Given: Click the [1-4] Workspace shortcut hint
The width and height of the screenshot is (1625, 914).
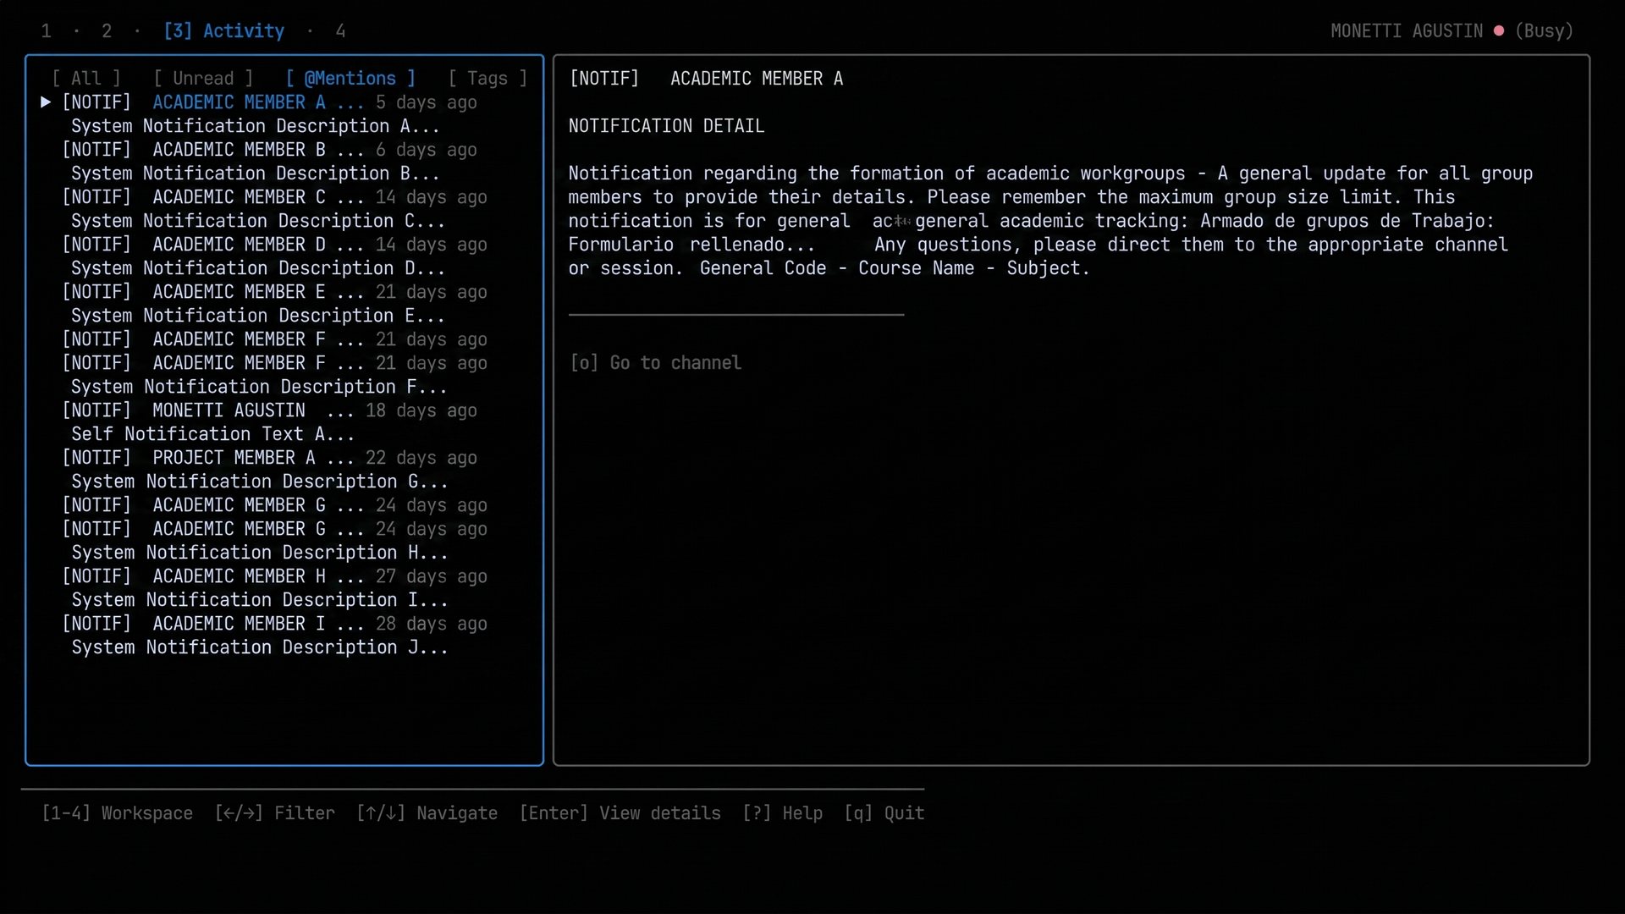Looking at the screenshot, I should pyautogui.click(x=117, y=813).
